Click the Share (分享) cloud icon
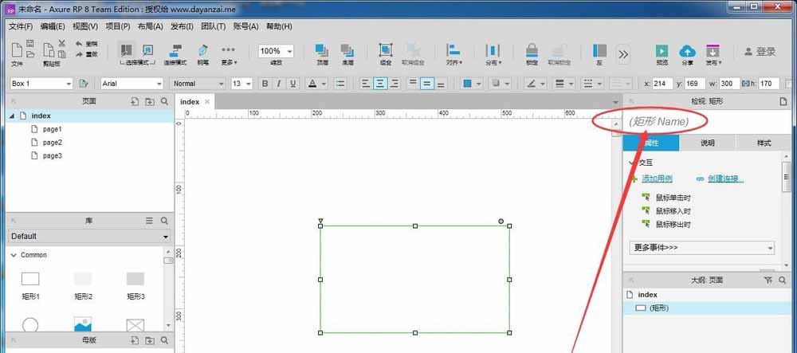Screen dimensions: 797x353 (686, 51)
